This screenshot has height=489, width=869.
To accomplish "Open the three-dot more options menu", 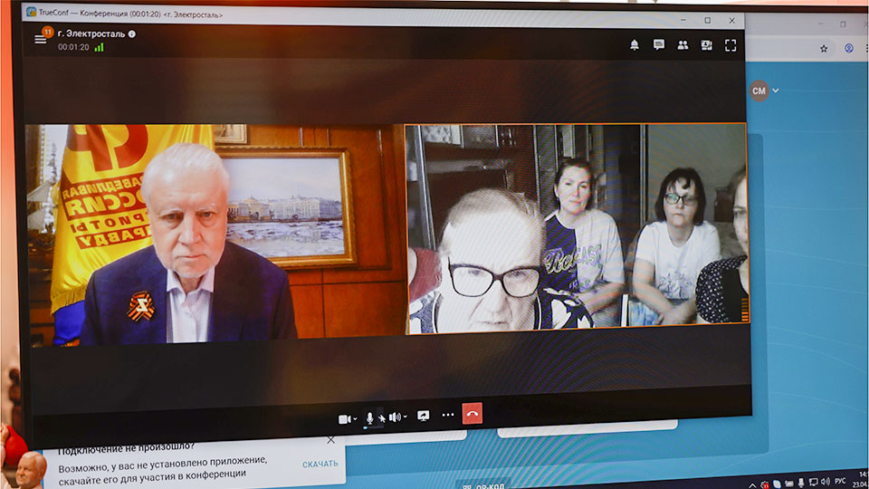I will coord(448,415).
